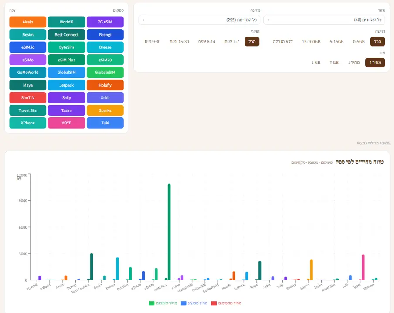Screen dimensions: 394x313
Task: Sort by GB ascending arrow
Action: coord(334,63)
